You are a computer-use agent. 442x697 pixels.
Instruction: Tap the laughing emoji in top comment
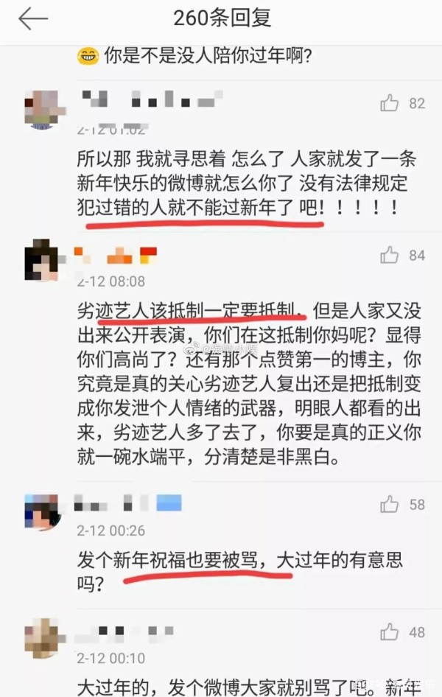click(x=88, y=57)
